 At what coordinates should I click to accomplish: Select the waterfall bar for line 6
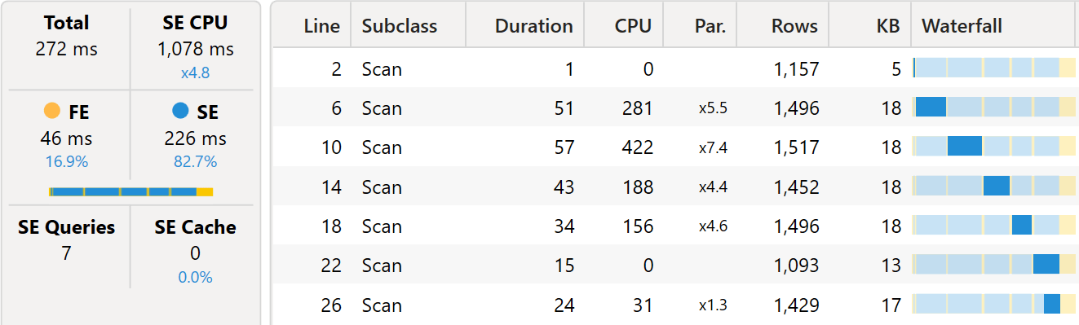pos(931,107)
